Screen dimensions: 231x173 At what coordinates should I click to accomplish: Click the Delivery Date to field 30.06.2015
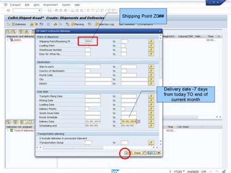[129, 121]
